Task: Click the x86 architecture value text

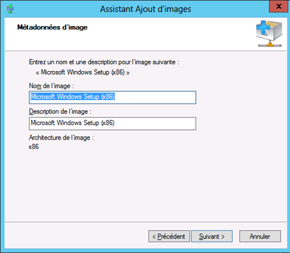Action: [34, 146]
